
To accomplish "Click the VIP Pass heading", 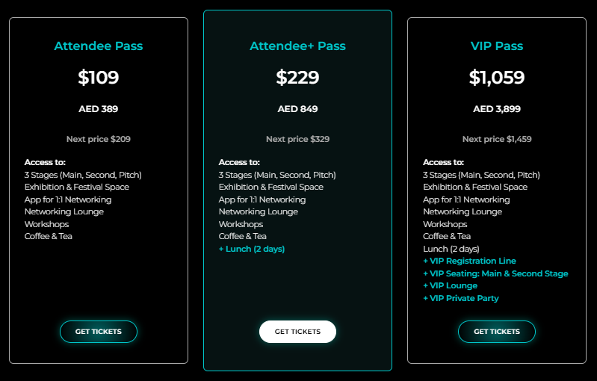I will 497,46.
